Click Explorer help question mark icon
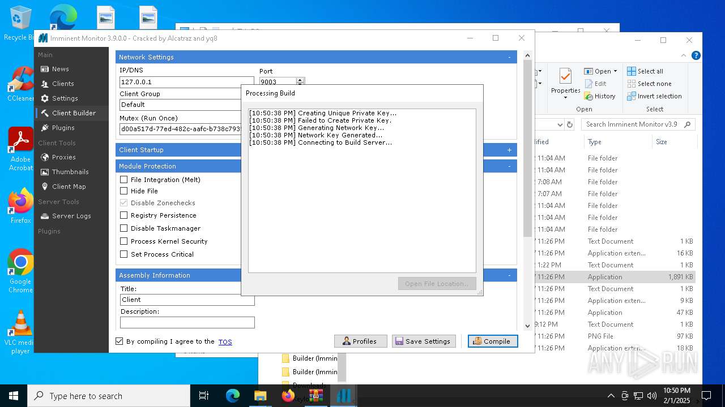 (696, 55)
